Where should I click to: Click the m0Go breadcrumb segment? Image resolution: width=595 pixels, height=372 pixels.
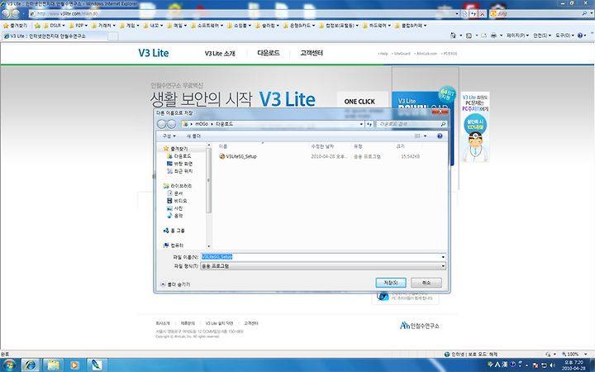pyautogui.click(x=202, y=124)
